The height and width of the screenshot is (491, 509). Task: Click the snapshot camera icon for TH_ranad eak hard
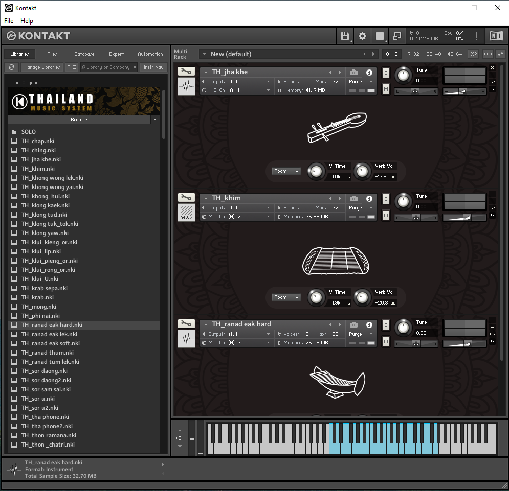click(354, 324)
